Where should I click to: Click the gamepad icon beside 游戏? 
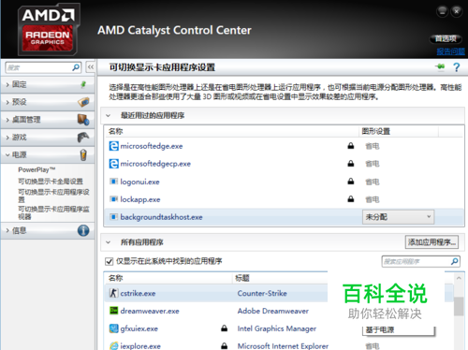(x=83, y=137)
